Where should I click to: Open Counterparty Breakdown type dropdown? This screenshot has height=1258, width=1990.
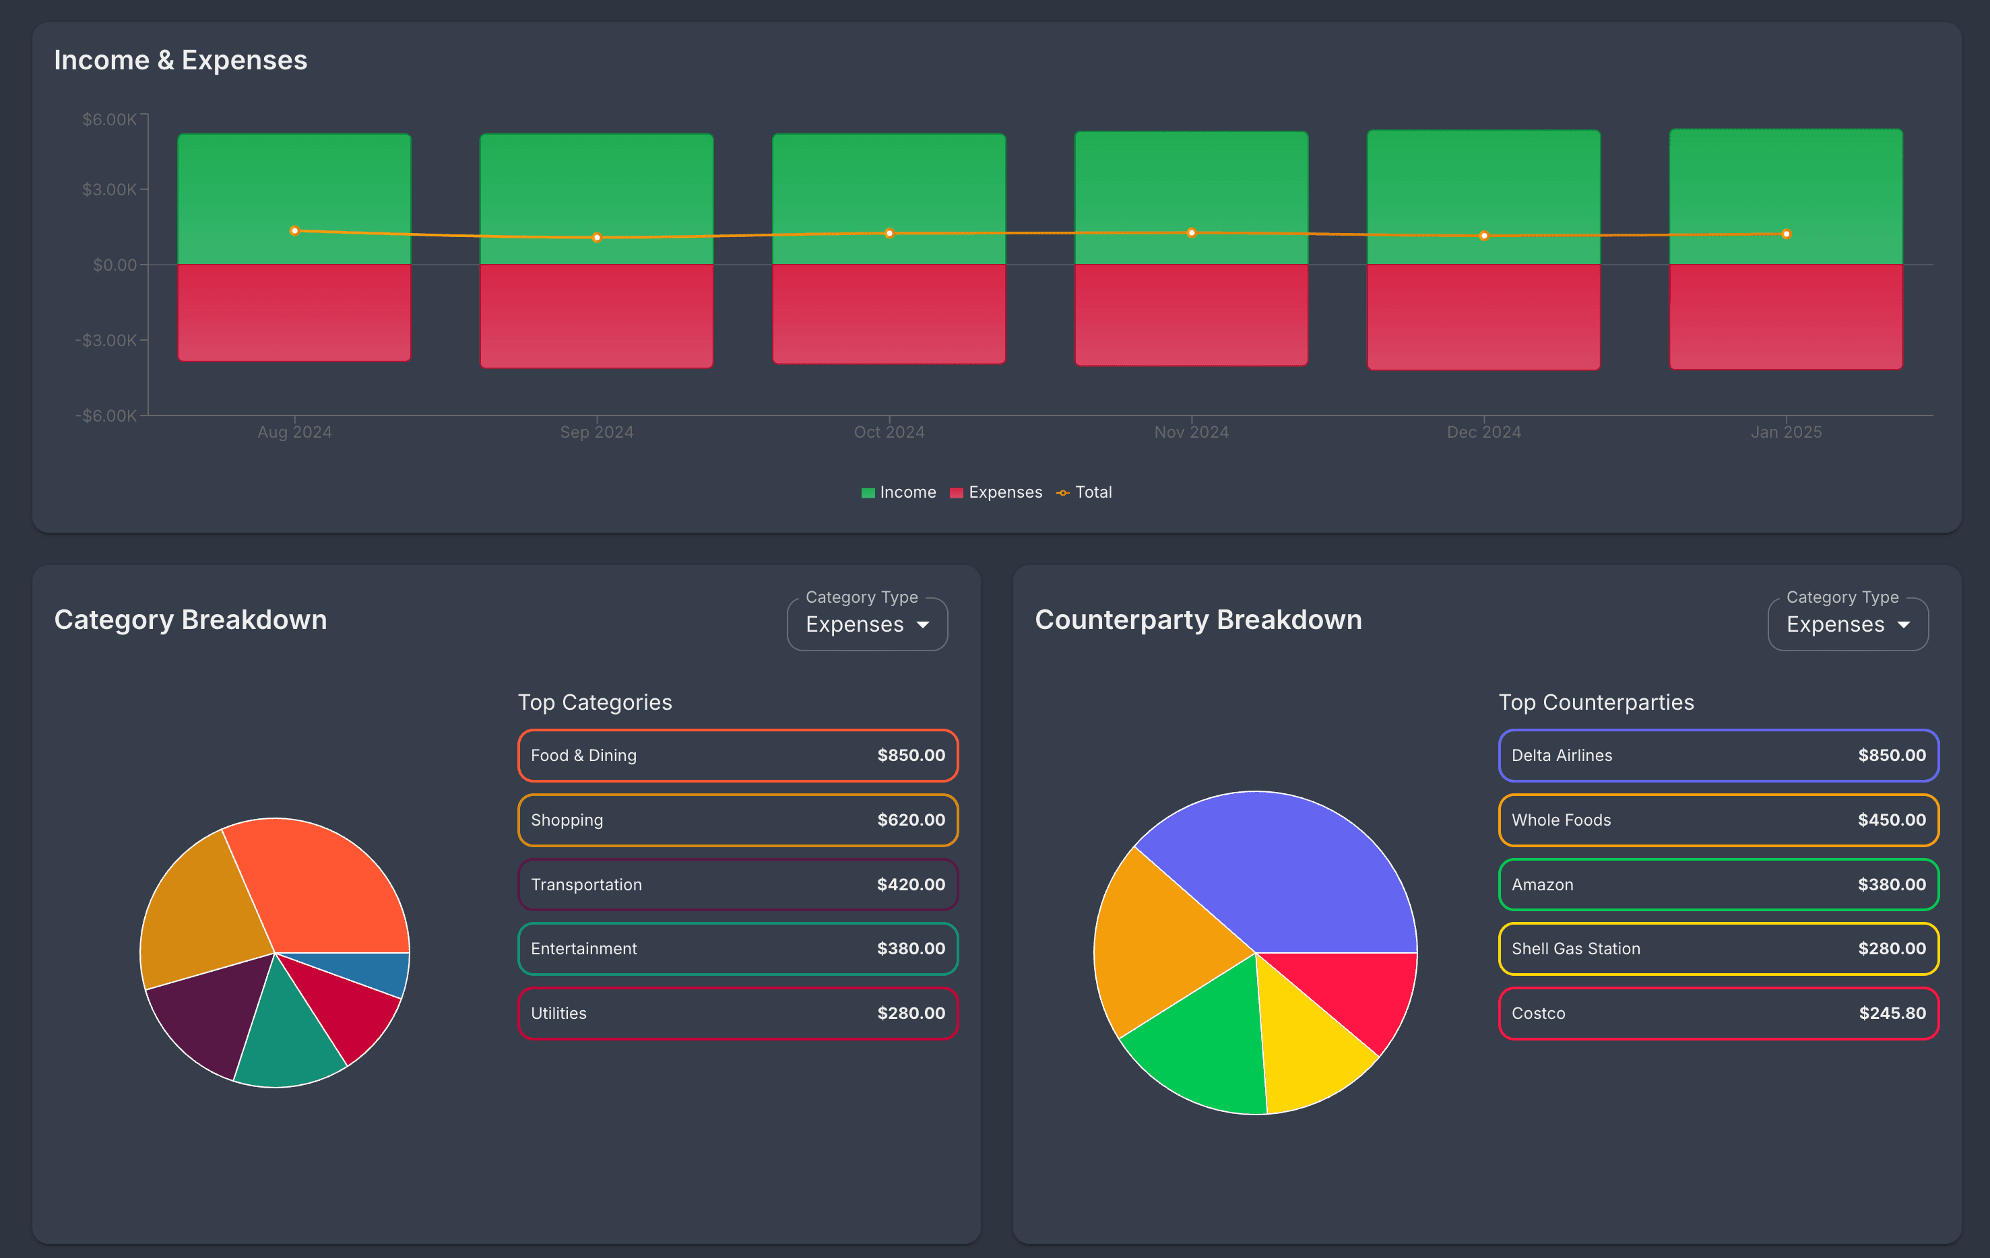(x=1847, y=624)
